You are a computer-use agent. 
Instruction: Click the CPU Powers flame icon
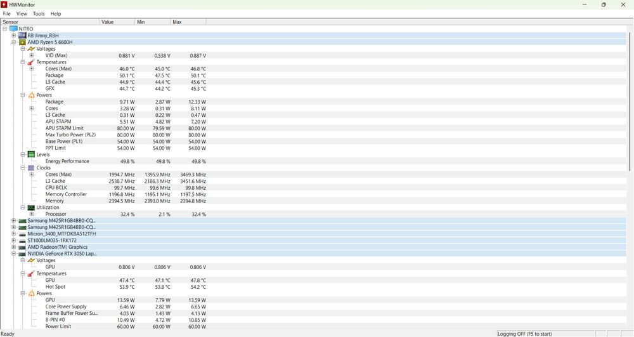pyautogui.click(x=31, y=95)
